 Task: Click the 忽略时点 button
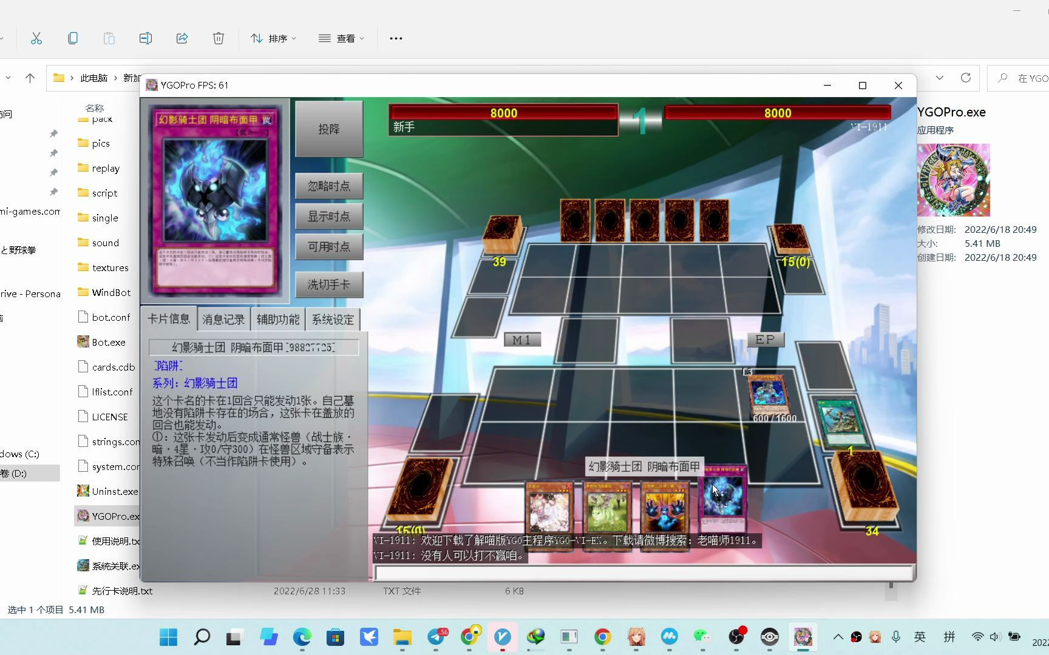(x=329, y=186)
